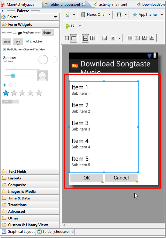Image resolution: width=166 pixels, height=238 pixels.
Task: Click the warning icon on the OK button
Action: click(x=102, y=182)
